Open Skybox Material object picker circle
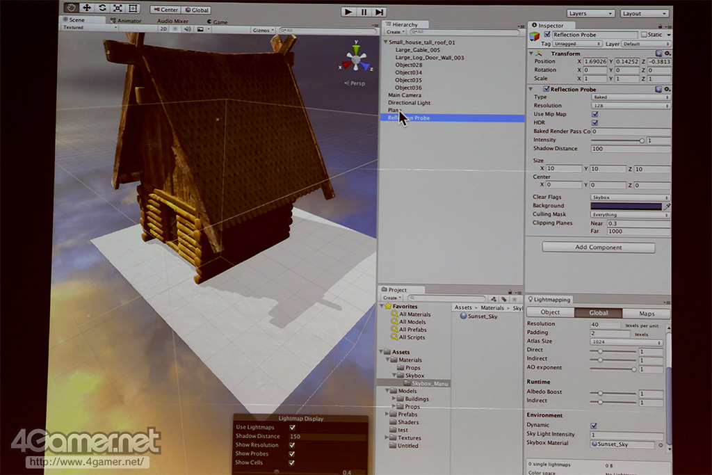 [661, 445]
